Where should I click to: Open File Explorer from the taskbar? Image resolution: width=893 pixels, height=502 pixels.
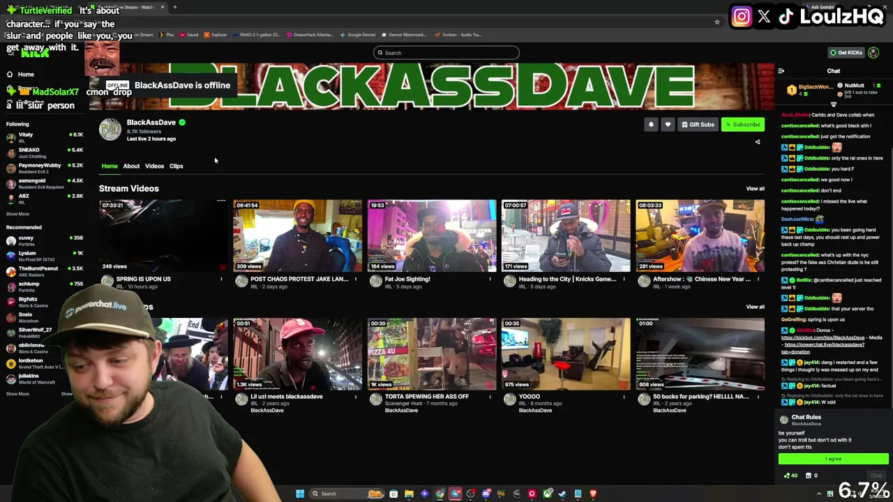(x=409, y=494)
